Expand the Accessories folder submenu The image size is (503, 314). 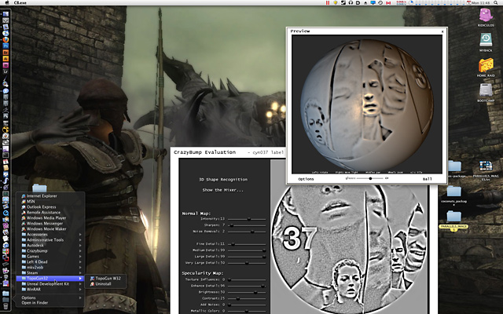pyautogui.click(x=50, y=234)
